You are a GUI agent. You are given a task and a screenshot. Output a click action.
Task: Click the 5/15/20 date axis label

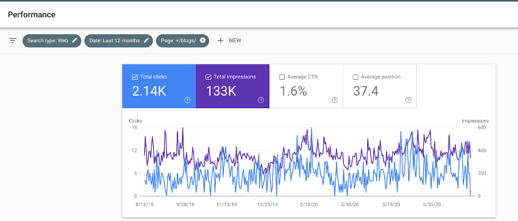pyautogui.click(x=391, y=204)
